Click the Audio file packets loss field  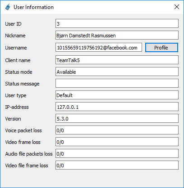(117, 153)
